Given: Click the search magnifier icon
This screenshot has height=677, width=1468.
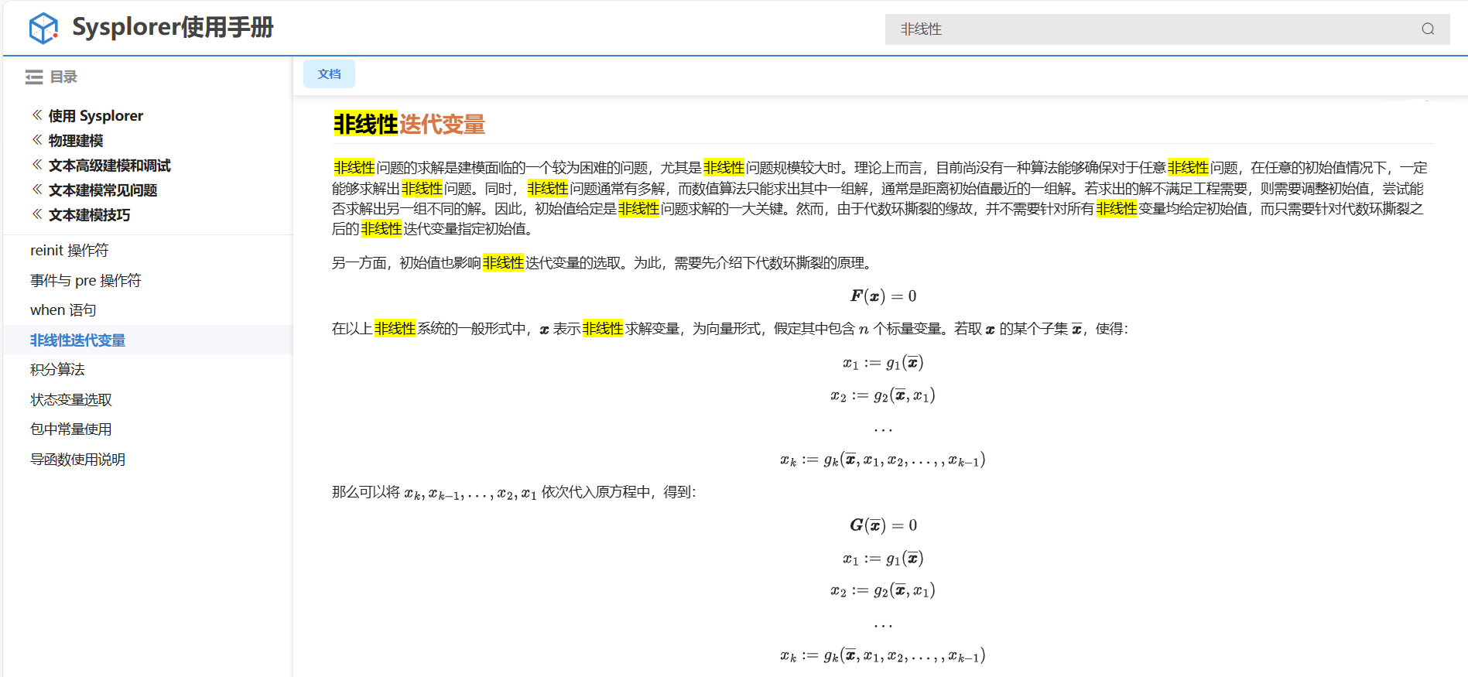Looking at the screenshot, I should [x=1428, y=29].
